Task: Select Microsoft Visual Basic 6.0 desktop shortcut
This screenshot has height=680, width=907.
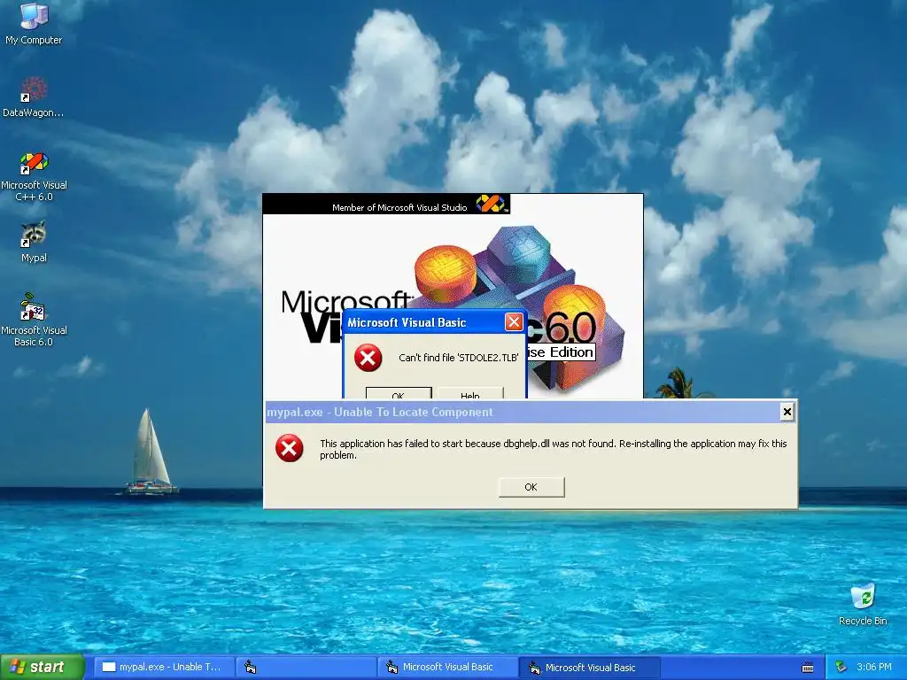Action: (34, 320)
